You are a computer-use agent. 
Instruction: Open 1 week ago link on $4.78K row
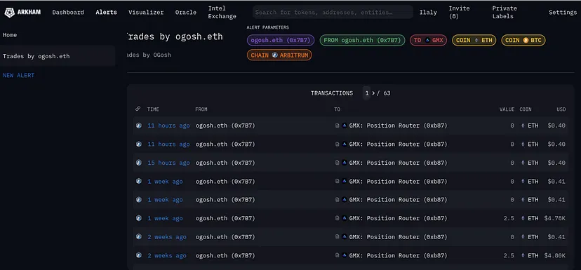(165, 218)
